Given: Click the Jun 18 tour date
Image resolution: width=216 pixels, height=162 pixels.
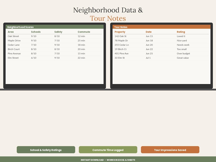Looking at the screenshot, I should click(149, 40).
